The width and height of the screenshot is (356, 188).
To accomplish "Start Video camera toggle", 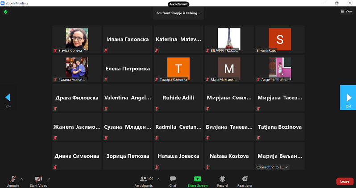I will (x=39, y=180).
